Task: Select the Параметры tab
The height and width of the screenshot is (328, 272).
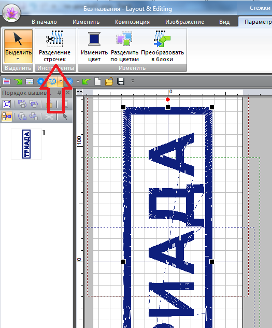Action: tap(258, 22)
